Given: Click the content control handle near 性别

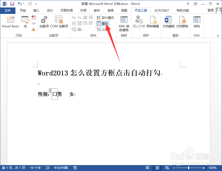Looking at the screenshot, I should [x=50, y=90].
